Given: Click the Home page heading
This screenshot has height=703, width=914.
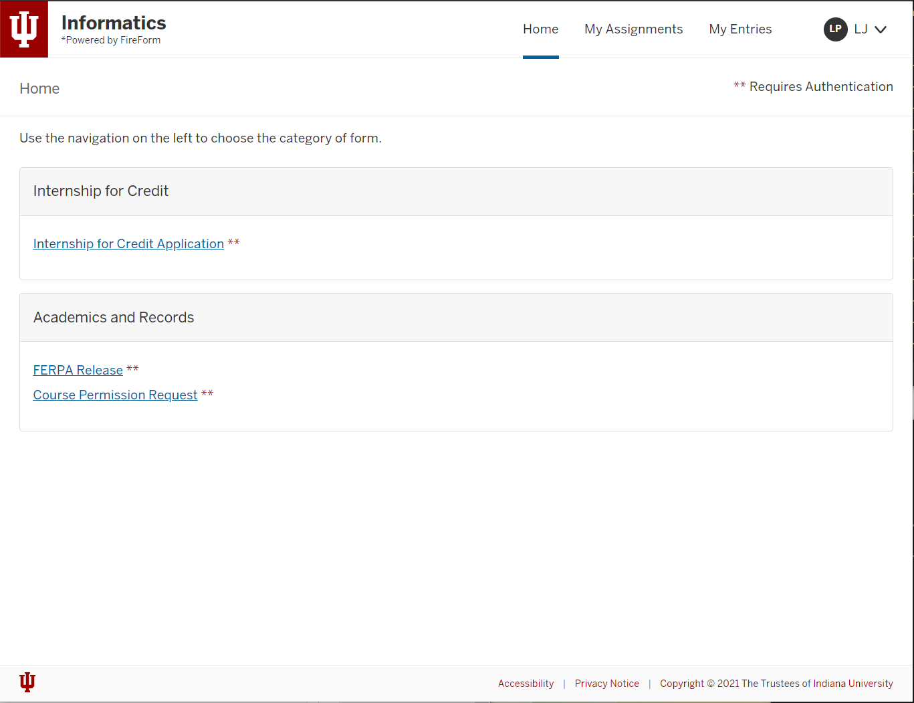Looking at the screenshot, I should pyautogui.click(x=39, y=89).
